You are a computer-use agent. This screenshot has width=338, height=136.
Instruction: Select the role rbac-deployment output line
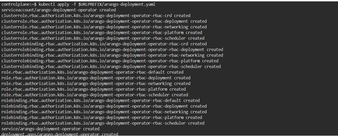96,78
